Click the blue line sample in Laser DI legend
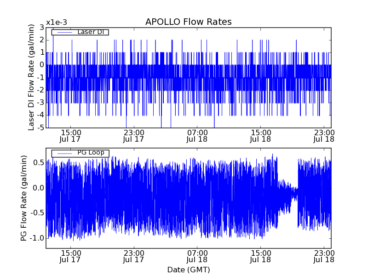This screenshot has width=368, height=276. pyautogui.click(x=64, y=32)
